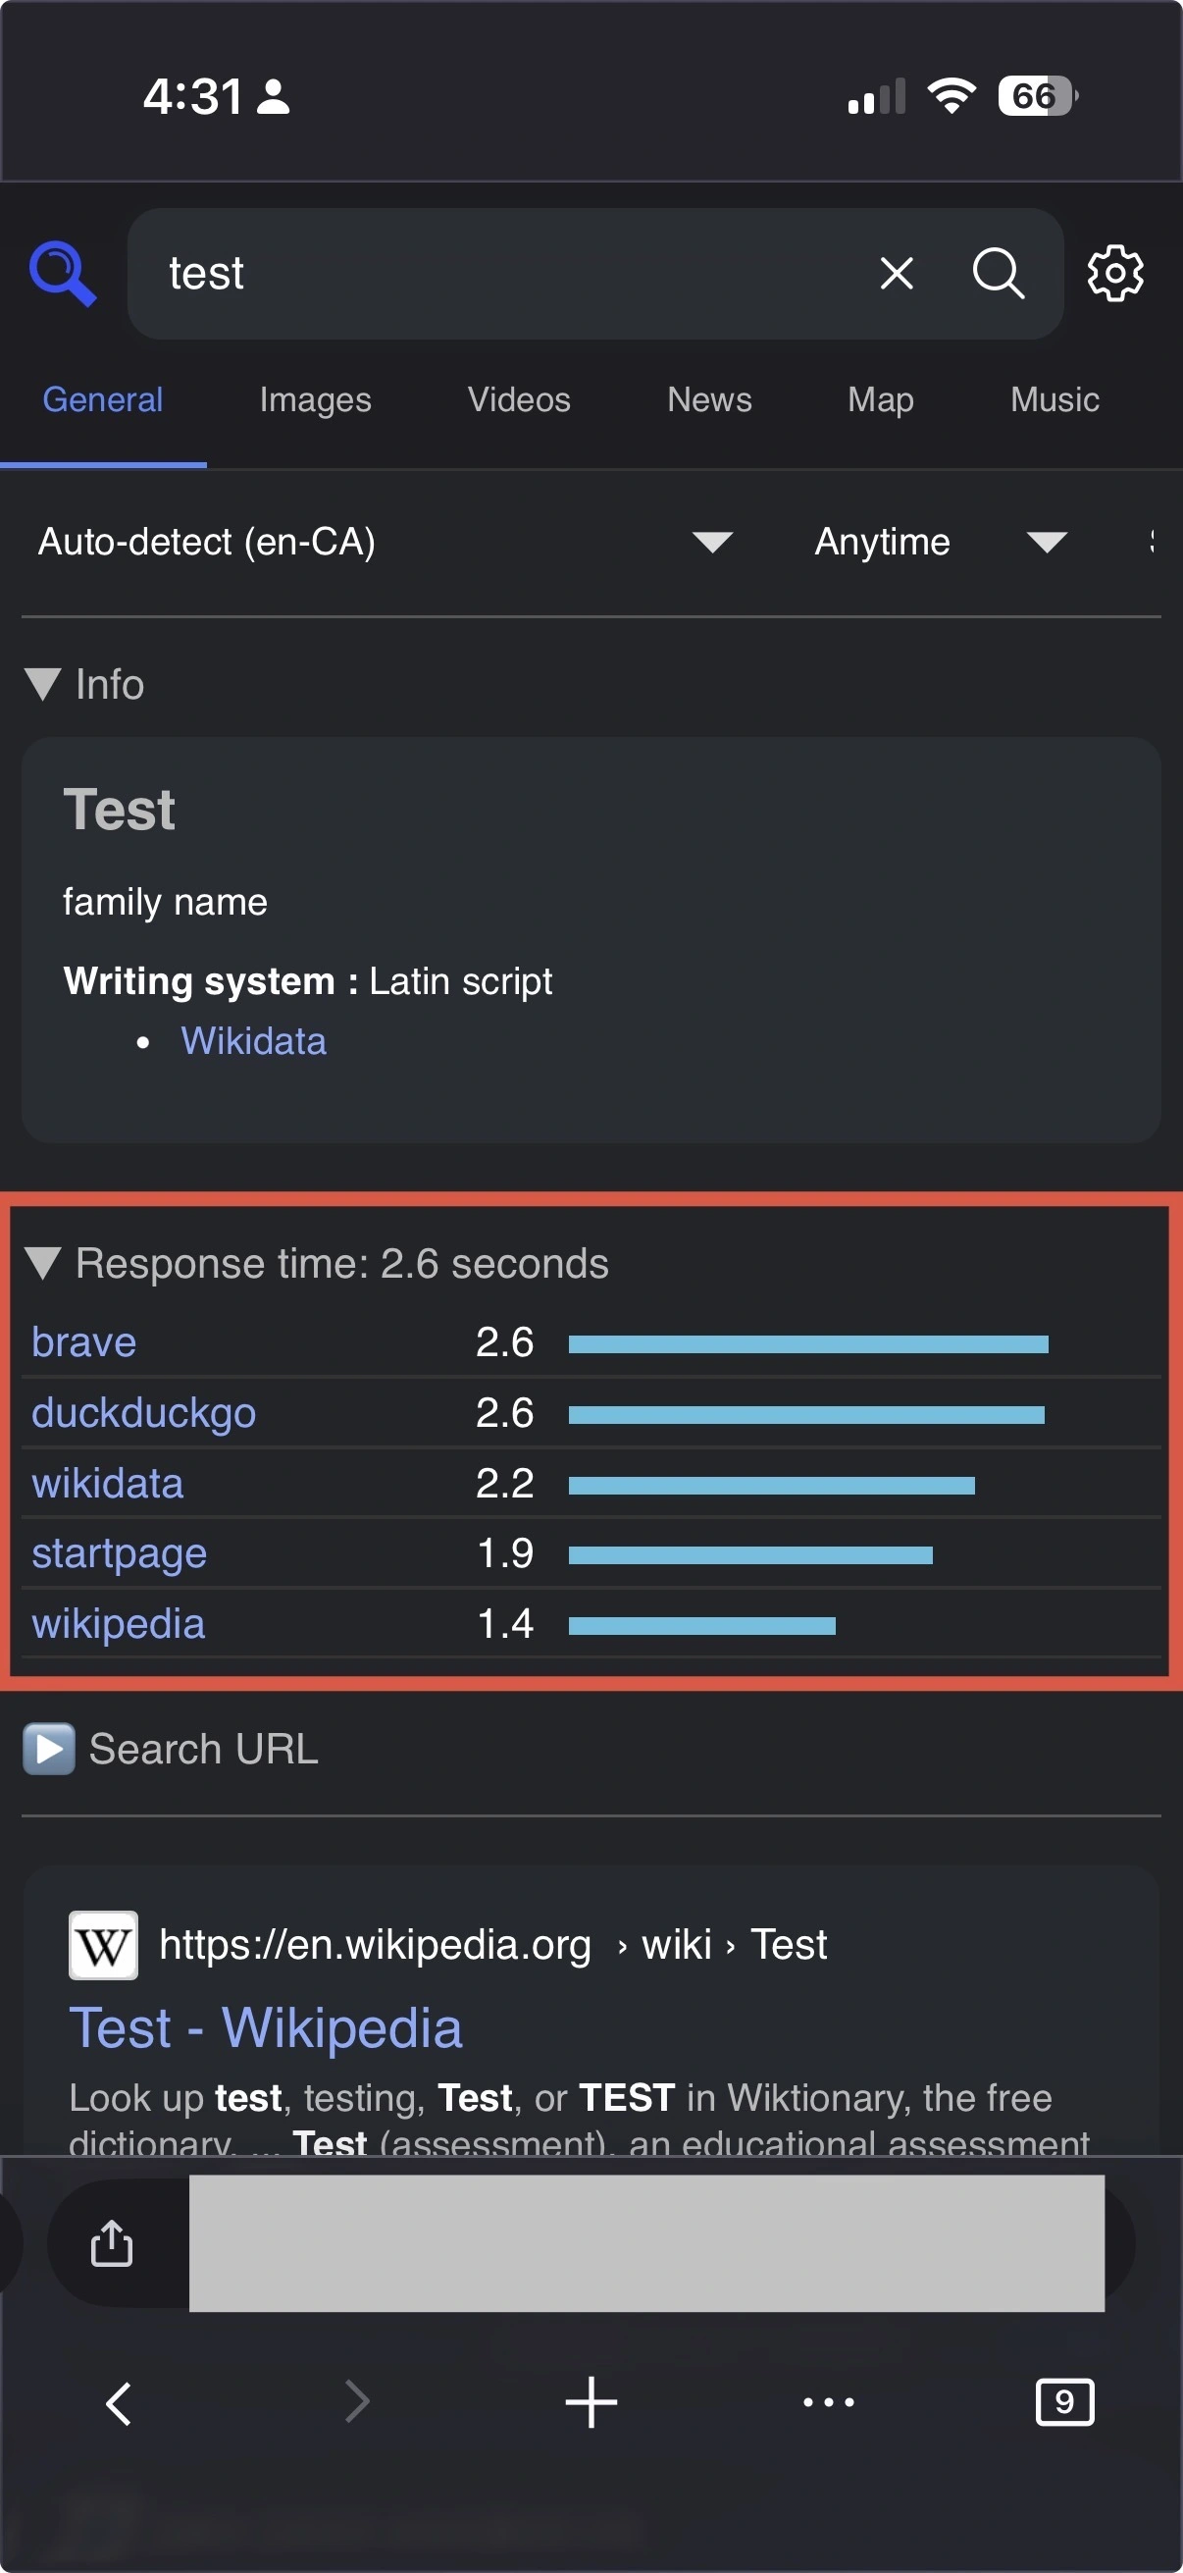Image resolution: width=1183 pixels, height=2573 pixels.
Task: Open new tab with plus icon
Action: (x=591, y=2402)
